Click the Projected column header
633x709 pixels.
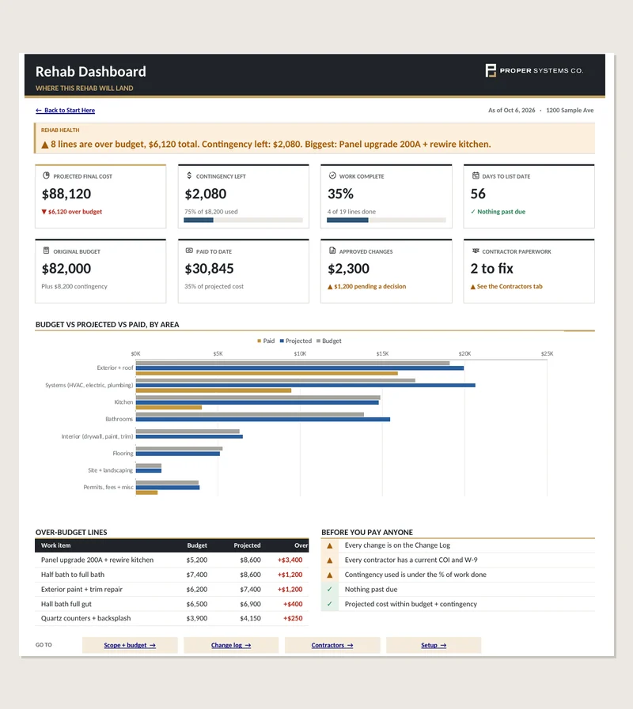point(247,545)
